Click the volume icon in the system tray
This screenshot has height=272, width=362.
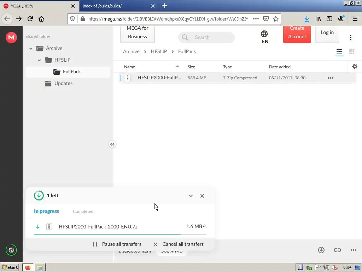coord(334,268)
